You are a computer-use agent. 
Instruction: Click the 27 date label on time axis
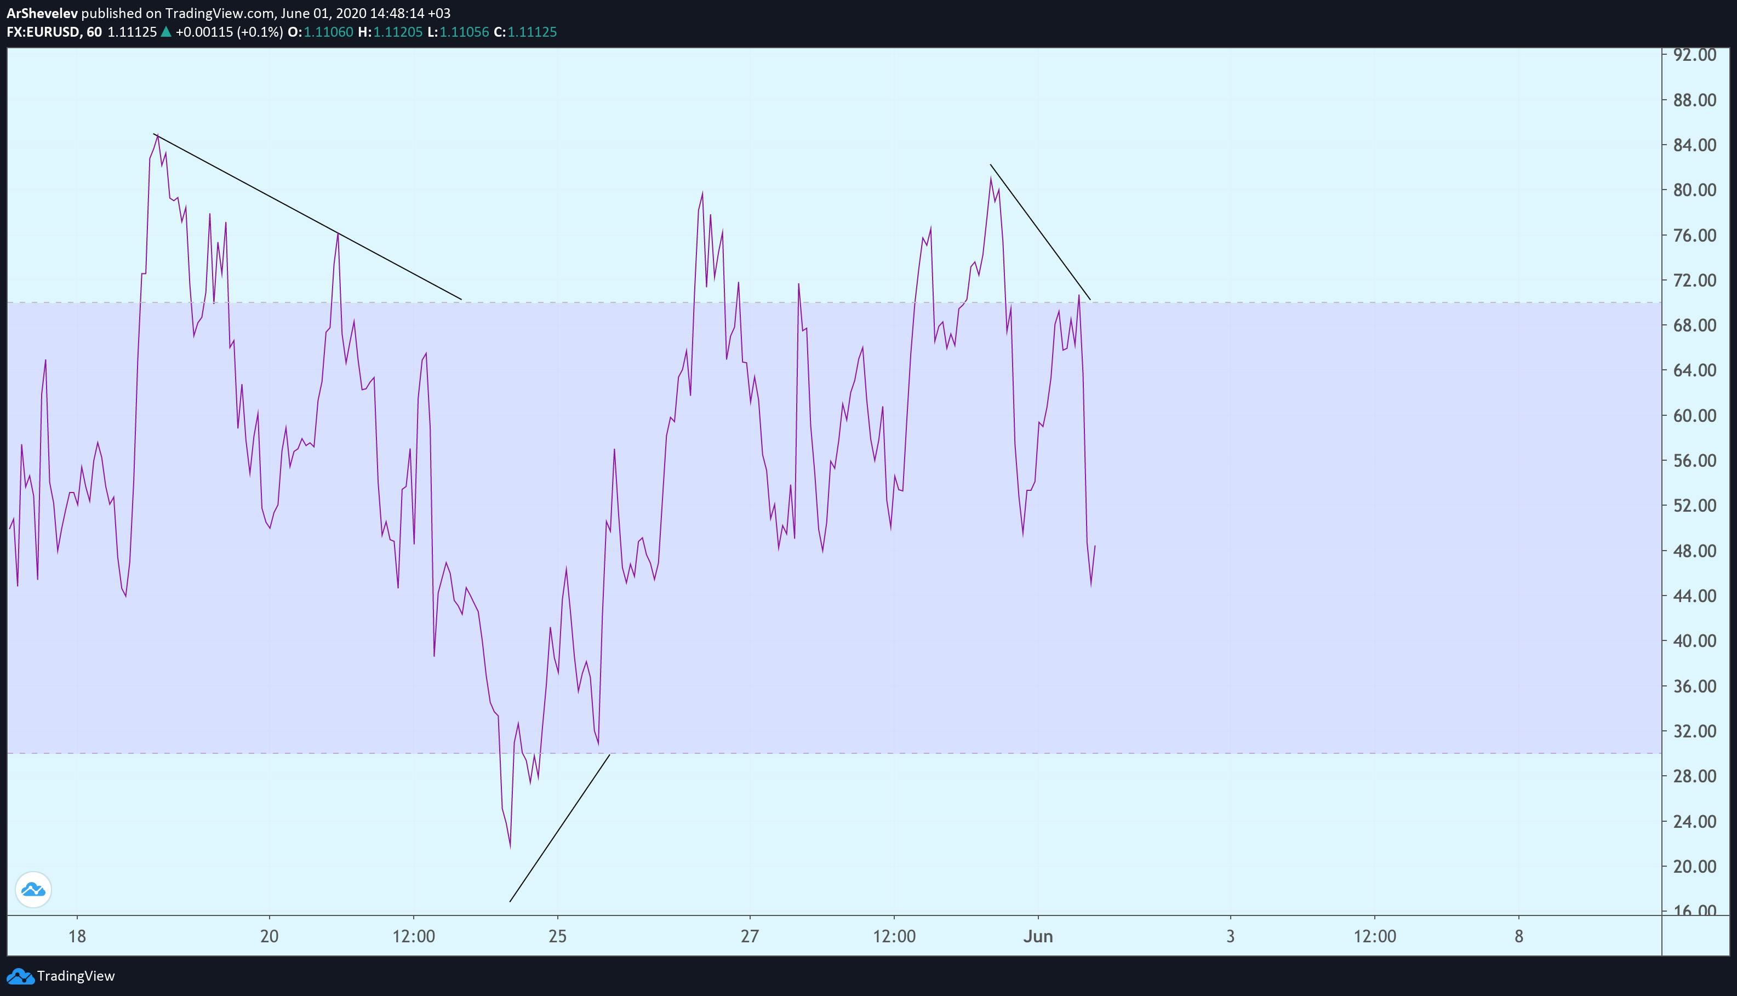[750, 936]
